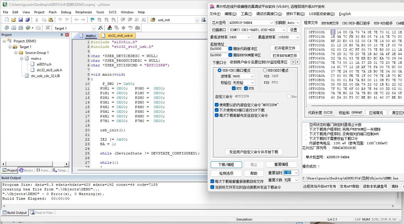Select stc_usb_cdc_32.LIB in project tree
Screen dimensions: 404x224
point(45,76)
